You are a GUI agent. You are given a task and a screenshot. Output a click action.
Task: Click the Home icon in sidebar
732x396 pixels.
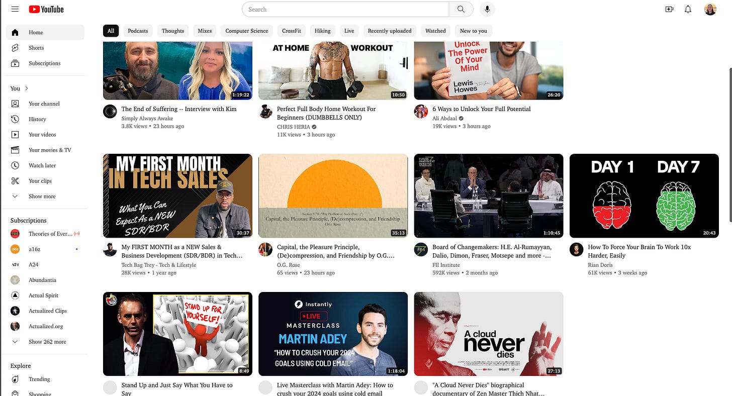tap(15, 32)
